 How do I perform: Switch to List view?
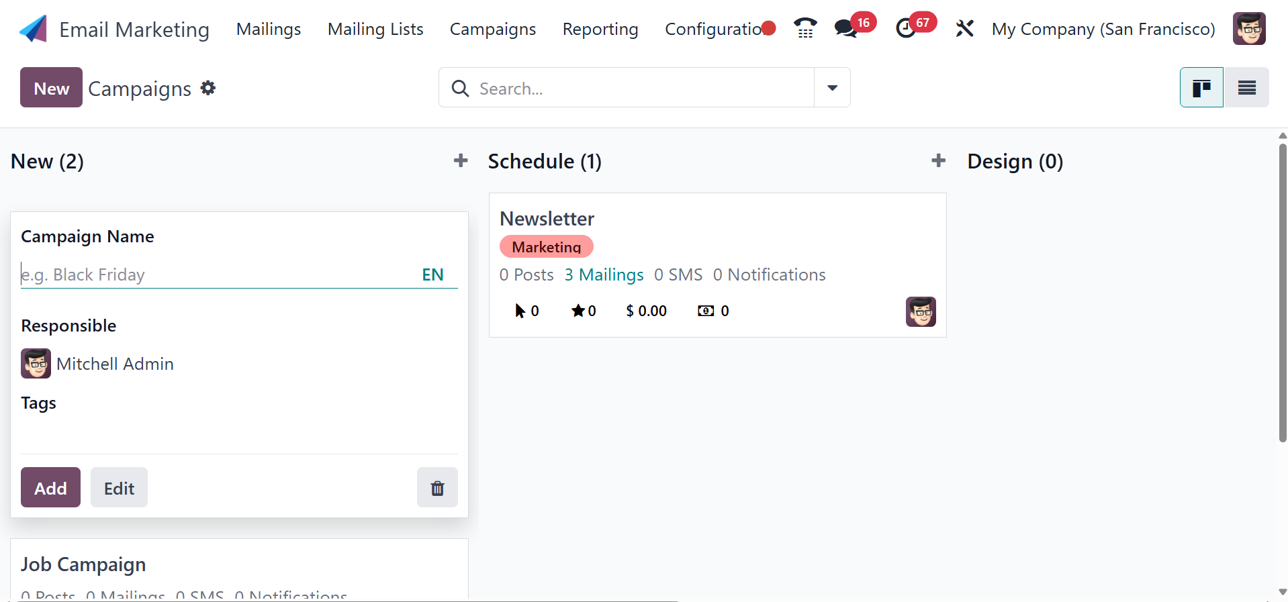click(1247, 87)
